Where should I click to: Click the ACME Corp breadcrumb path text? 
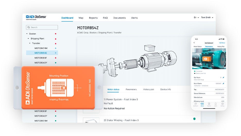99,33
